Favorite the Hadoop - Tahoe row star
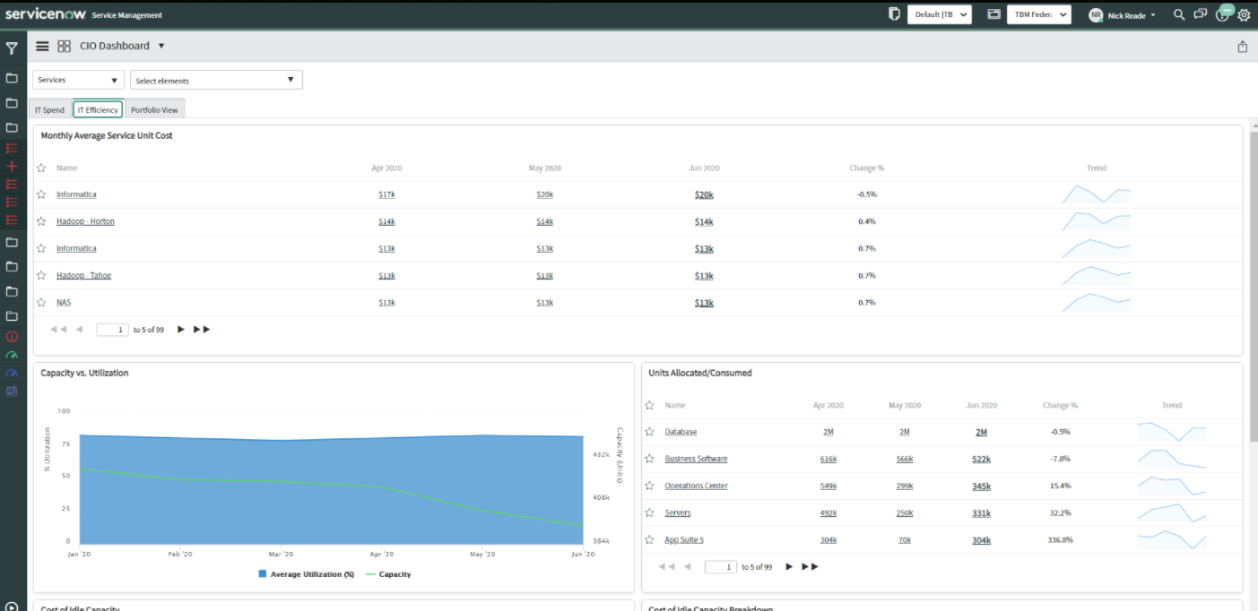 [41, 275]
